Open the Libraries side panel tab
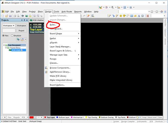 [165, 42]
